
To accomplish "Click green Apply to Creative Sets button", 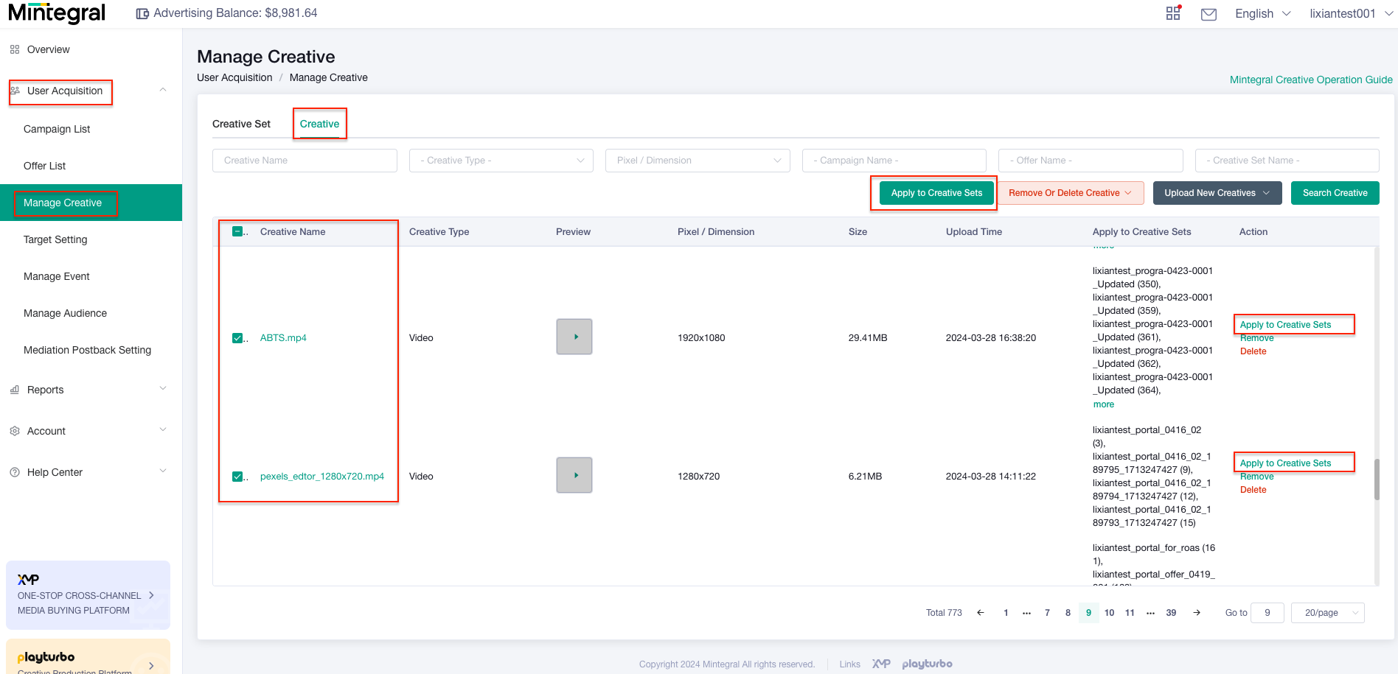I will [x=936, y=193].
